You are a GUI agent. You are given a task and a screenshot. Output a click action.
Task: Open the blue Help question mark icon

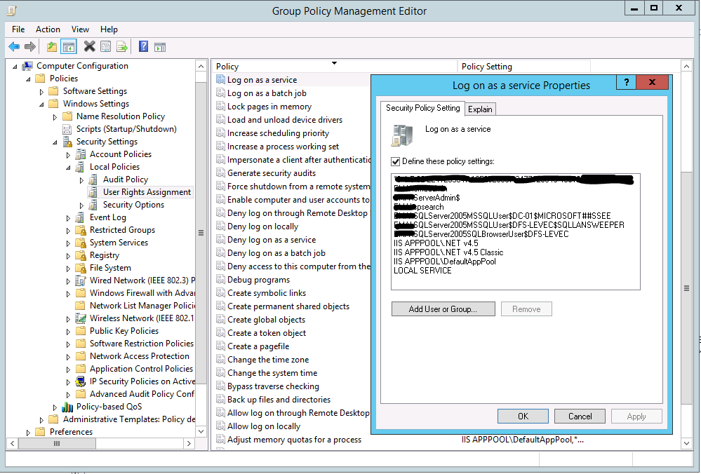[143, 46]
